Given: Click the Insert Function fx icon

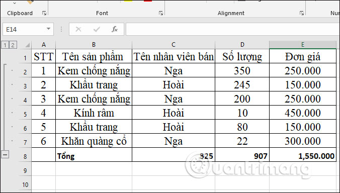Looking at the screenshot, I should pos(115,29).
